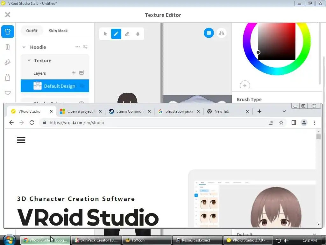Close the Steam Community browser tab
The image size is (326, 245).
coord(149,111)
